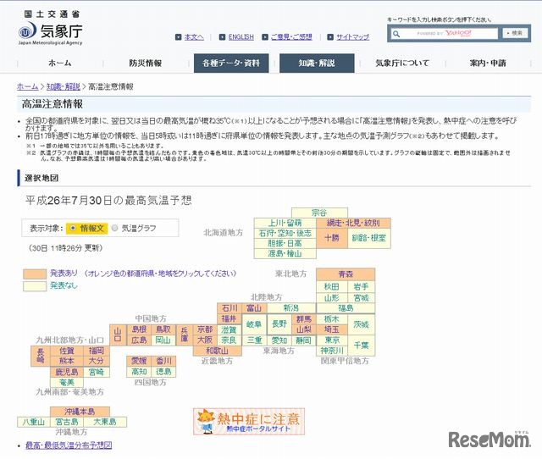This screenshot has width=542, height=459.
Task: Select 埼玉 prefecture cell
Action: (x=331, y=329)
